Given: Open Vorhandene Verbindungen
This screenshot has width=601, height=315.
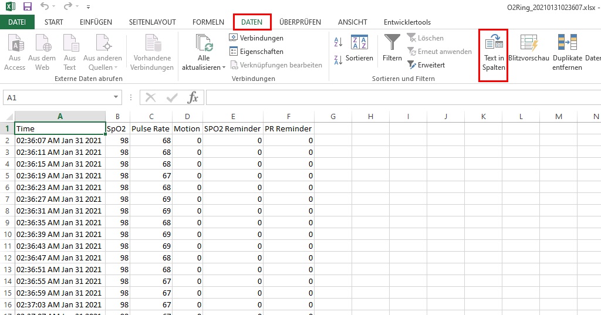Looking at the screenshot, I should (x=152, y=44).
